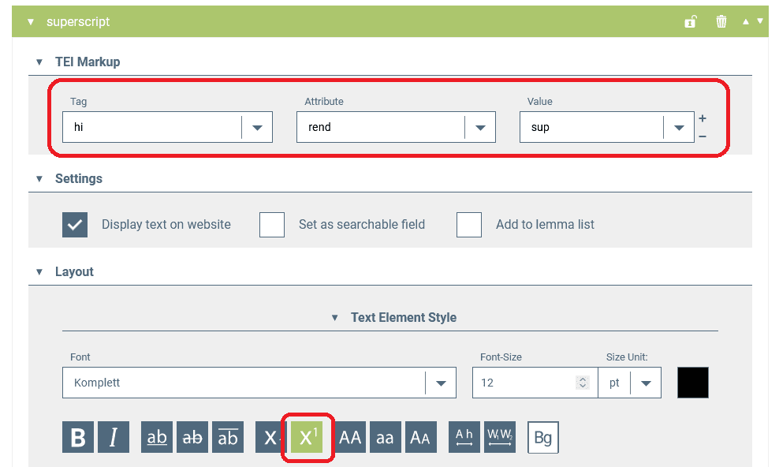
Task: Toggle bold text formatting
Action: (78, 437)
